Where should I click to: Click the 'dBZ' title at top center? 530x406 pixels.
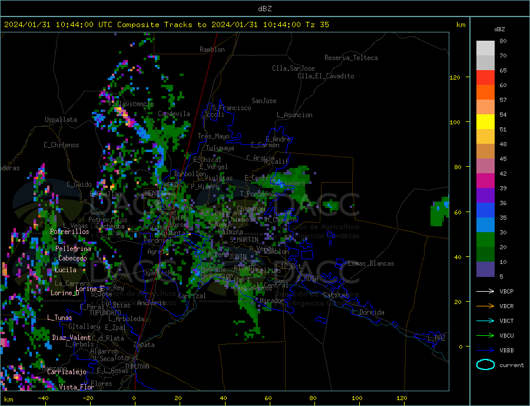264,9
